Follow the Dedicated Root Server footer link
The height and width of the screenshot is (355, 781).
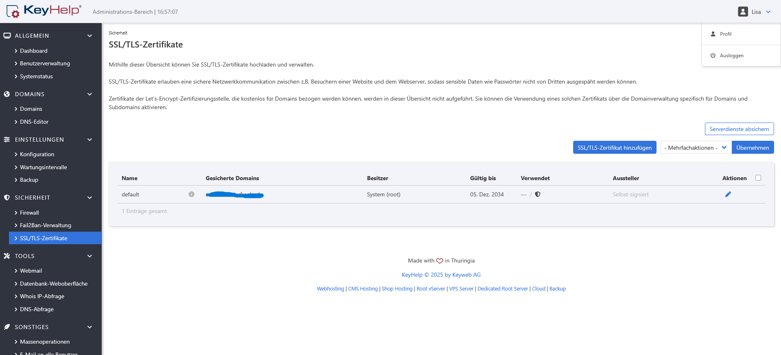tap(502, 289)
